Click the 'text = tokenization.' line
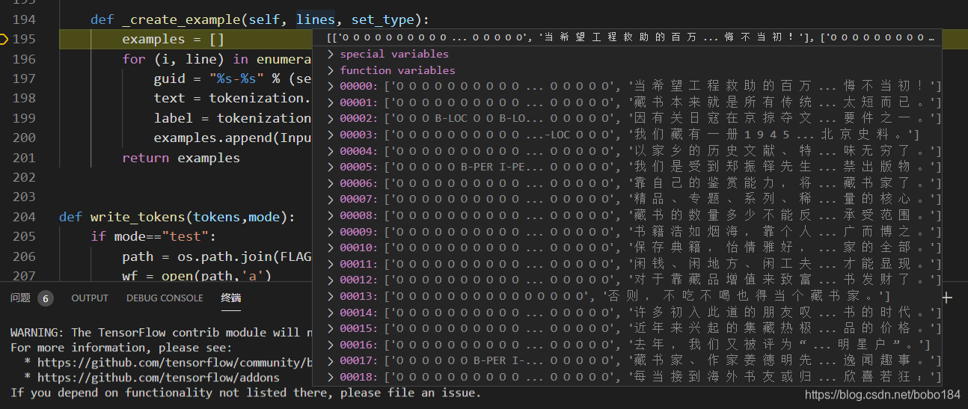The width and height of the screenshot is (968, 409). [232, 99]
